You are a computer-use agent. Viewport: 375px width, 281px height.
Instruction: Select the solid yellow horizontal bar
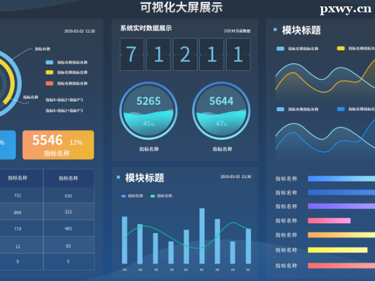point(337,250)
